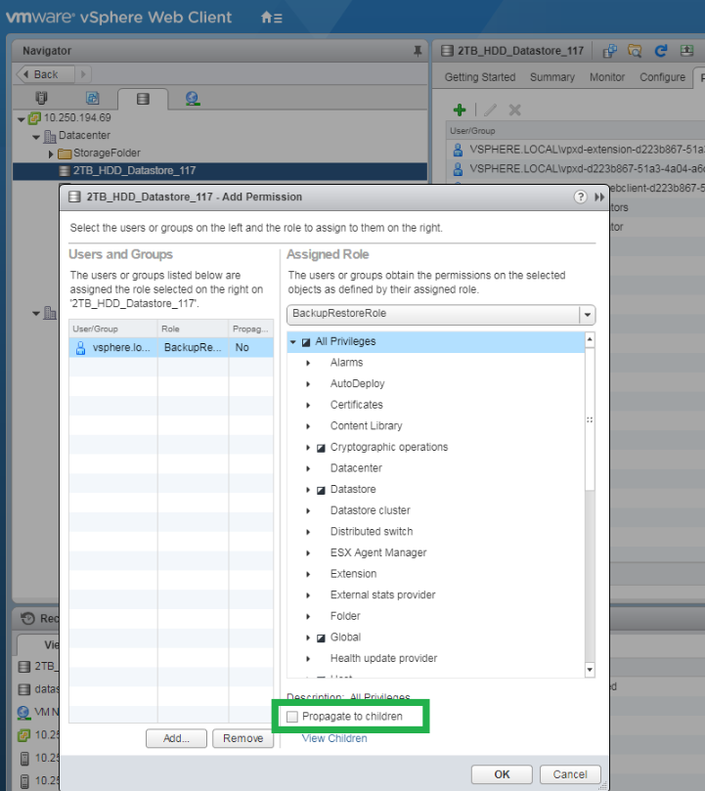Enable Propagate to children checkbox
Image resolution: width=705 pixels, height=791 pixels.
292,717
